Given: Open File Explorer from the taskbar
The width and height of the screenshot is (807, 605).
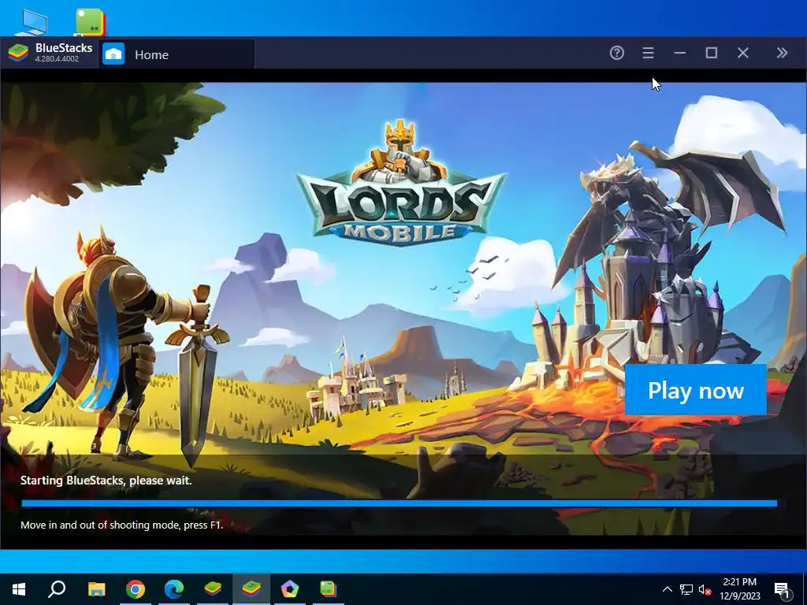Looking at the screenshot, I should pyautogui.click(x=96, y=589).
